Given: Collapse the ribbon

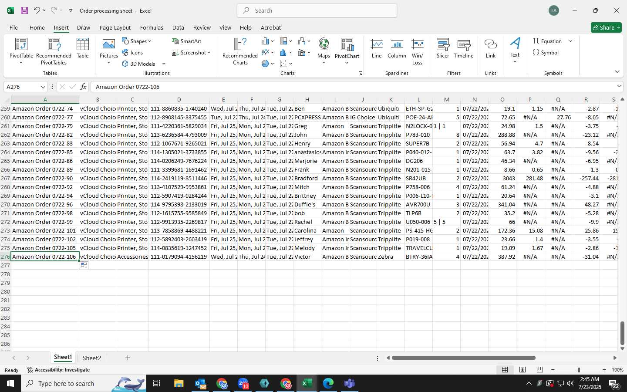Looking at the screenshot, I should point(617,72).
